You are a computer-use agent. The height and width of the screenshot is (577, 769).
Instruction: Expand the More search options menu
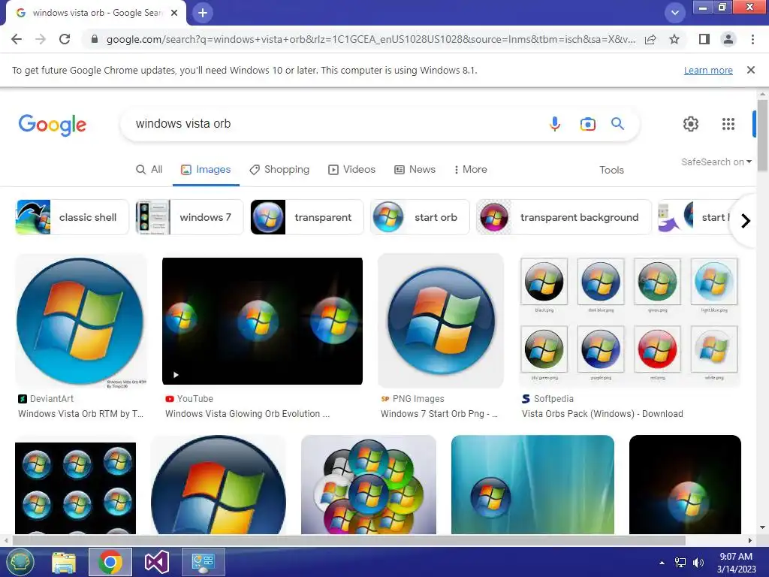point(470,169)
